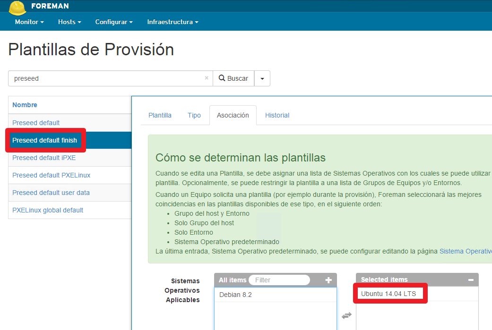Open the Monitor menu
This screenshot has width=492, height=330.
pyautogui.click(x=29, y=22)
